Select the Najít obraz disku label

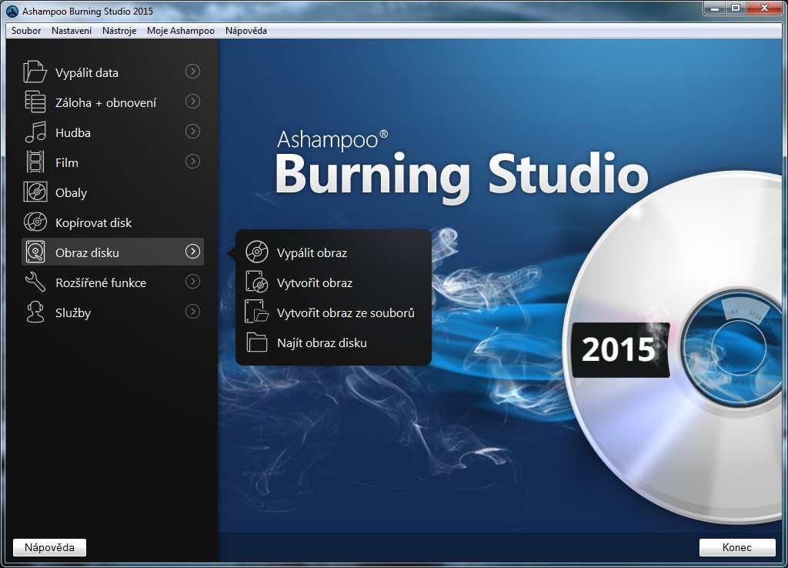(x=322, y=343)
